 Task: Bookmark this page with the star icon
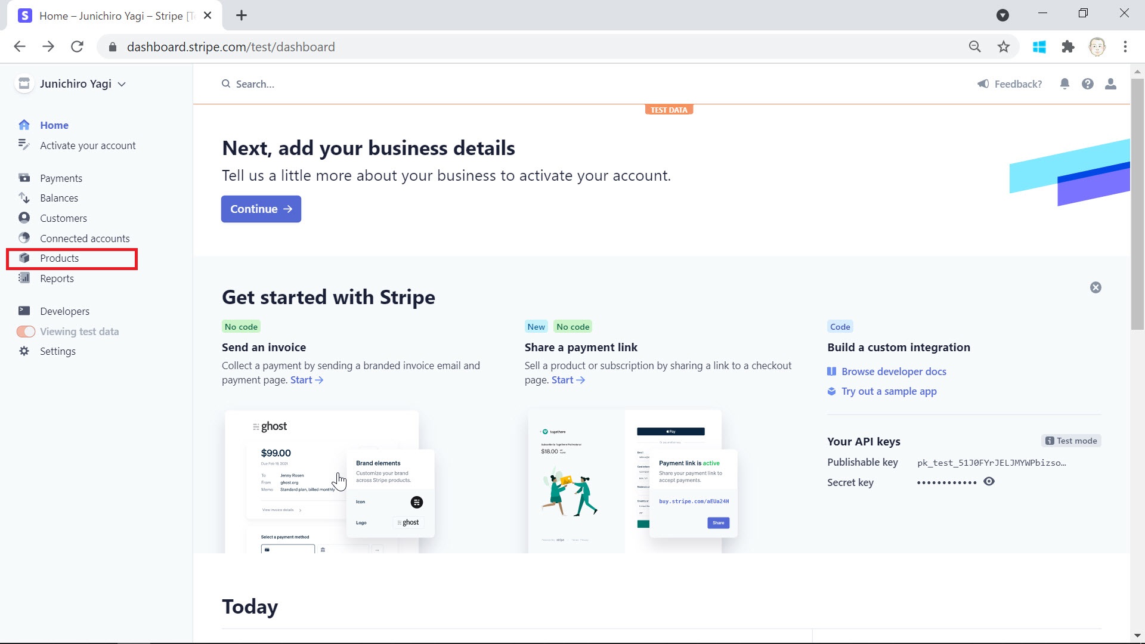1004,47
